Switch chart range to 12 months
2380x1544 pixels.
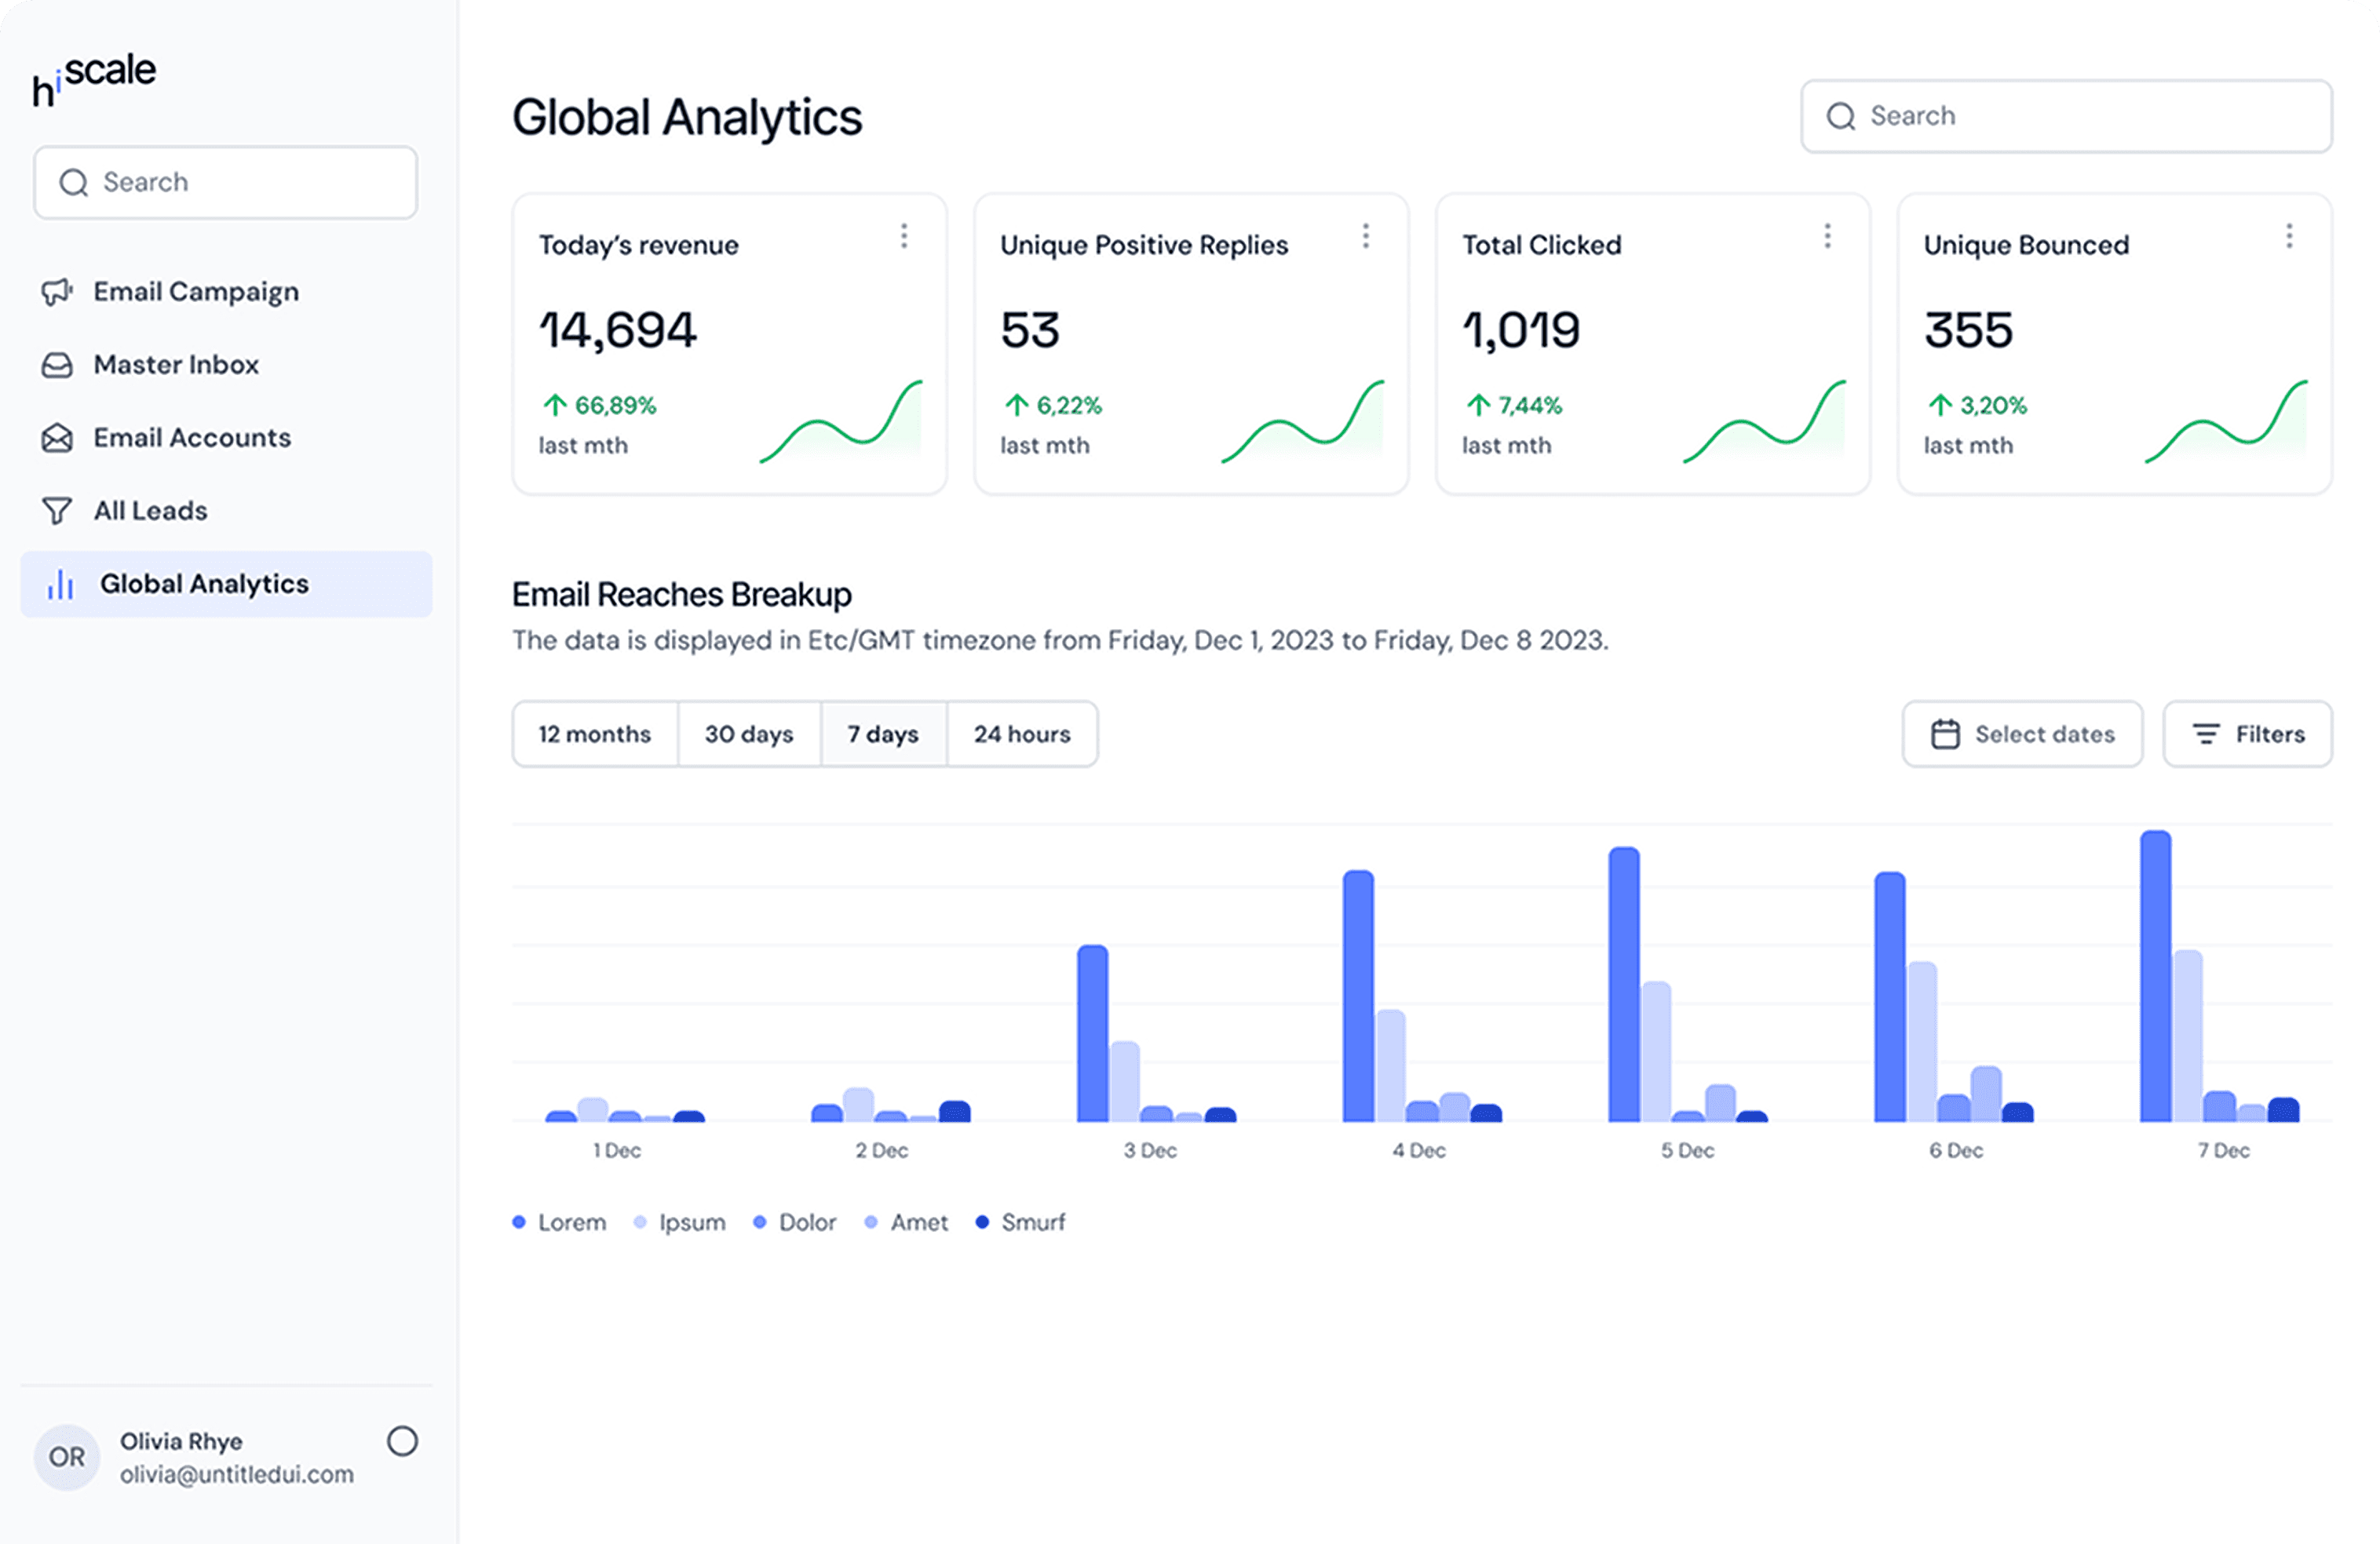pyautogui.click(x=595, y=734)
